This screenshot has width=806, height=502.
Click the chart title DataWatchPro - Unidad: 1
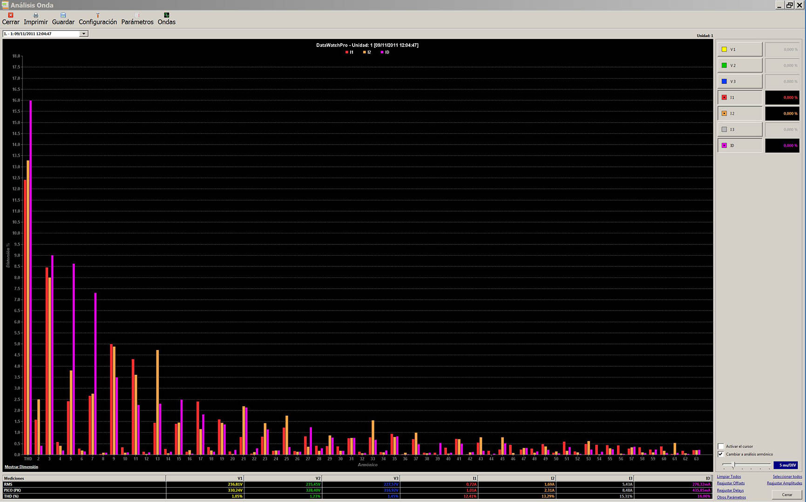(367, 45)
